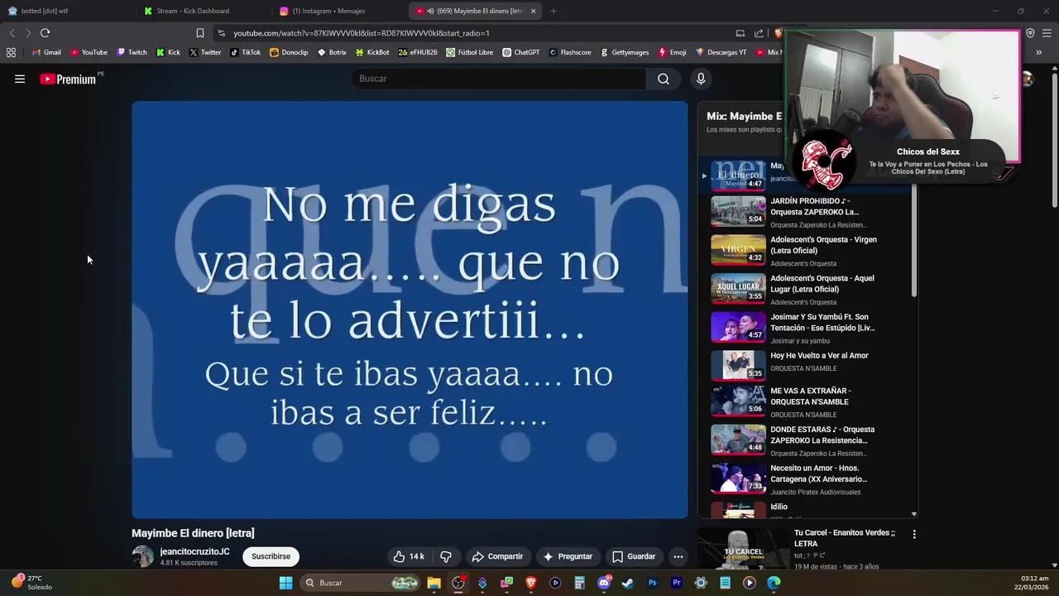This screenshot has width=1059, height=596.
Task: Click the YouTube Premium logo
Action: (x=69, y=79)
